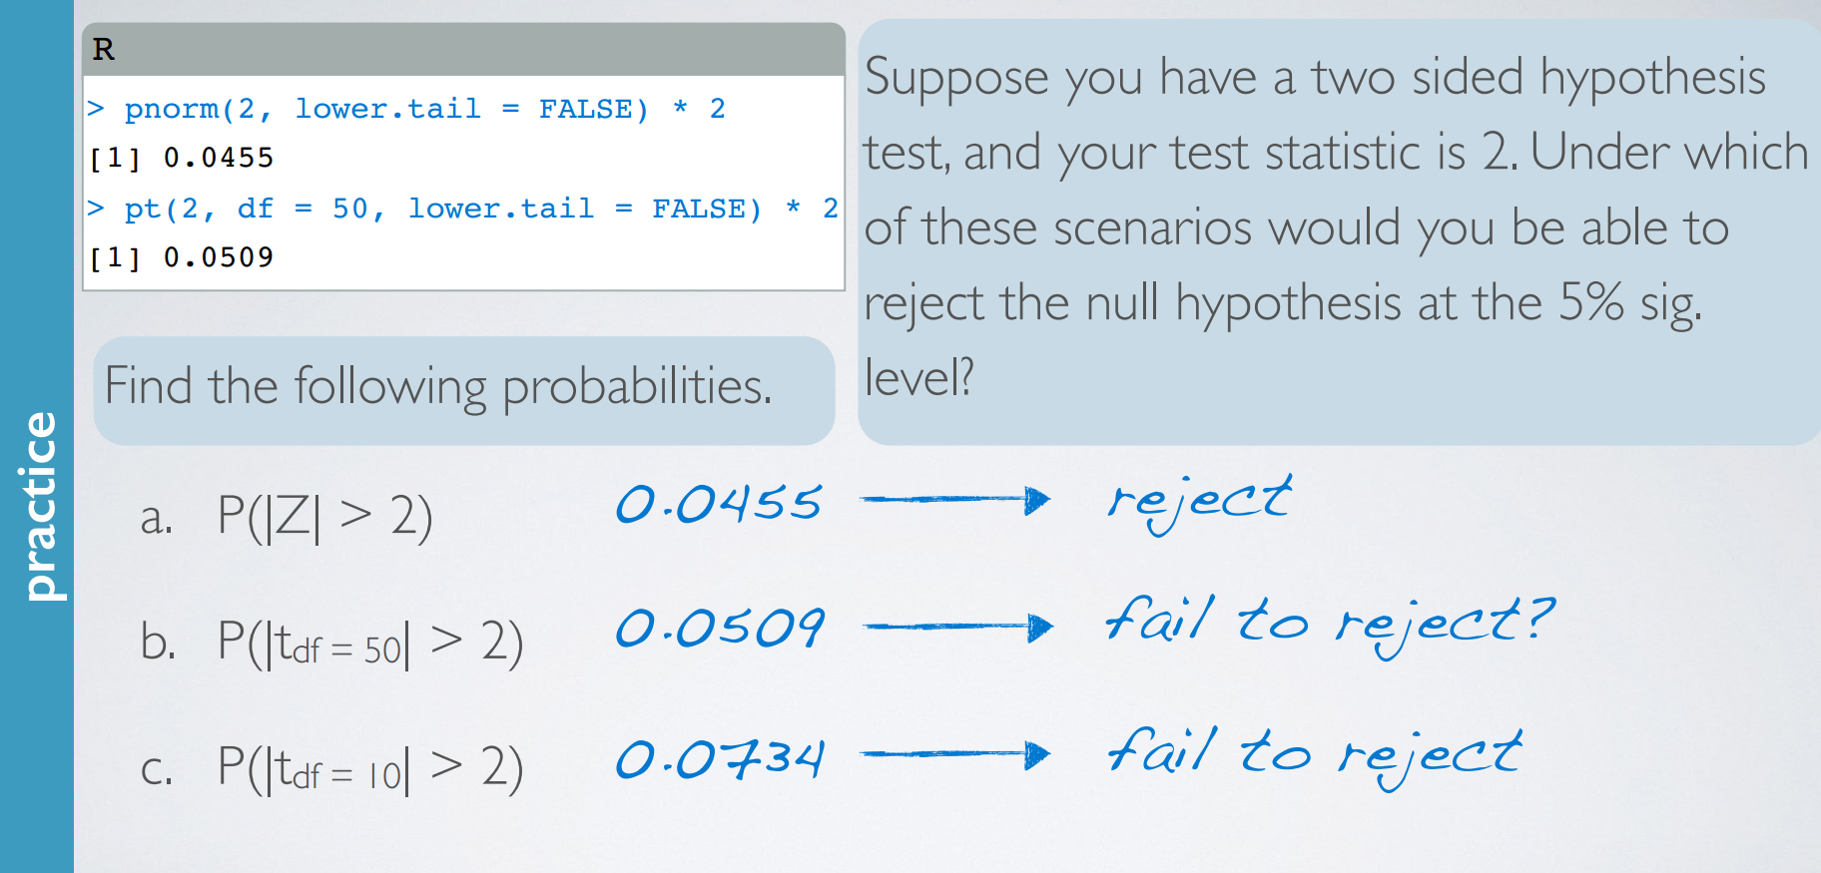Image resolution: width=1821 pixels, height=873 pixels.
Task: Click the vertical "practice" sidebar label
Action: (39, 507)
